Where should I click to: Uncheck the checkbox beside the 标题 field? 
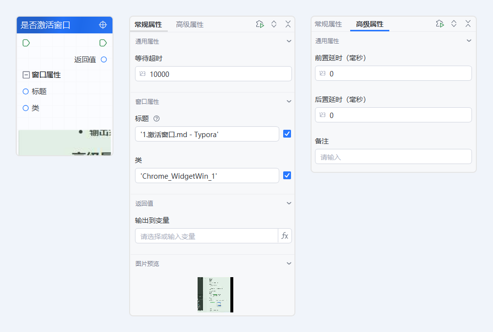pyautogui.click(x=287, y=133)
